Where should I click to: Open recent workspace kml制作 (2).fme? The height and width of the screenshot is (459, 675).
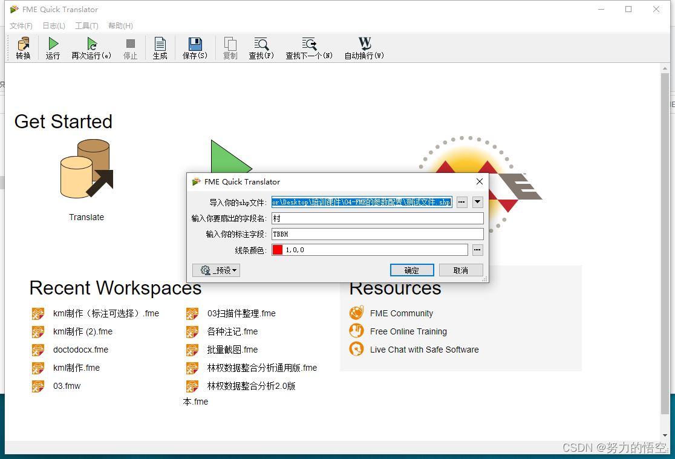[x=83, y=331]
